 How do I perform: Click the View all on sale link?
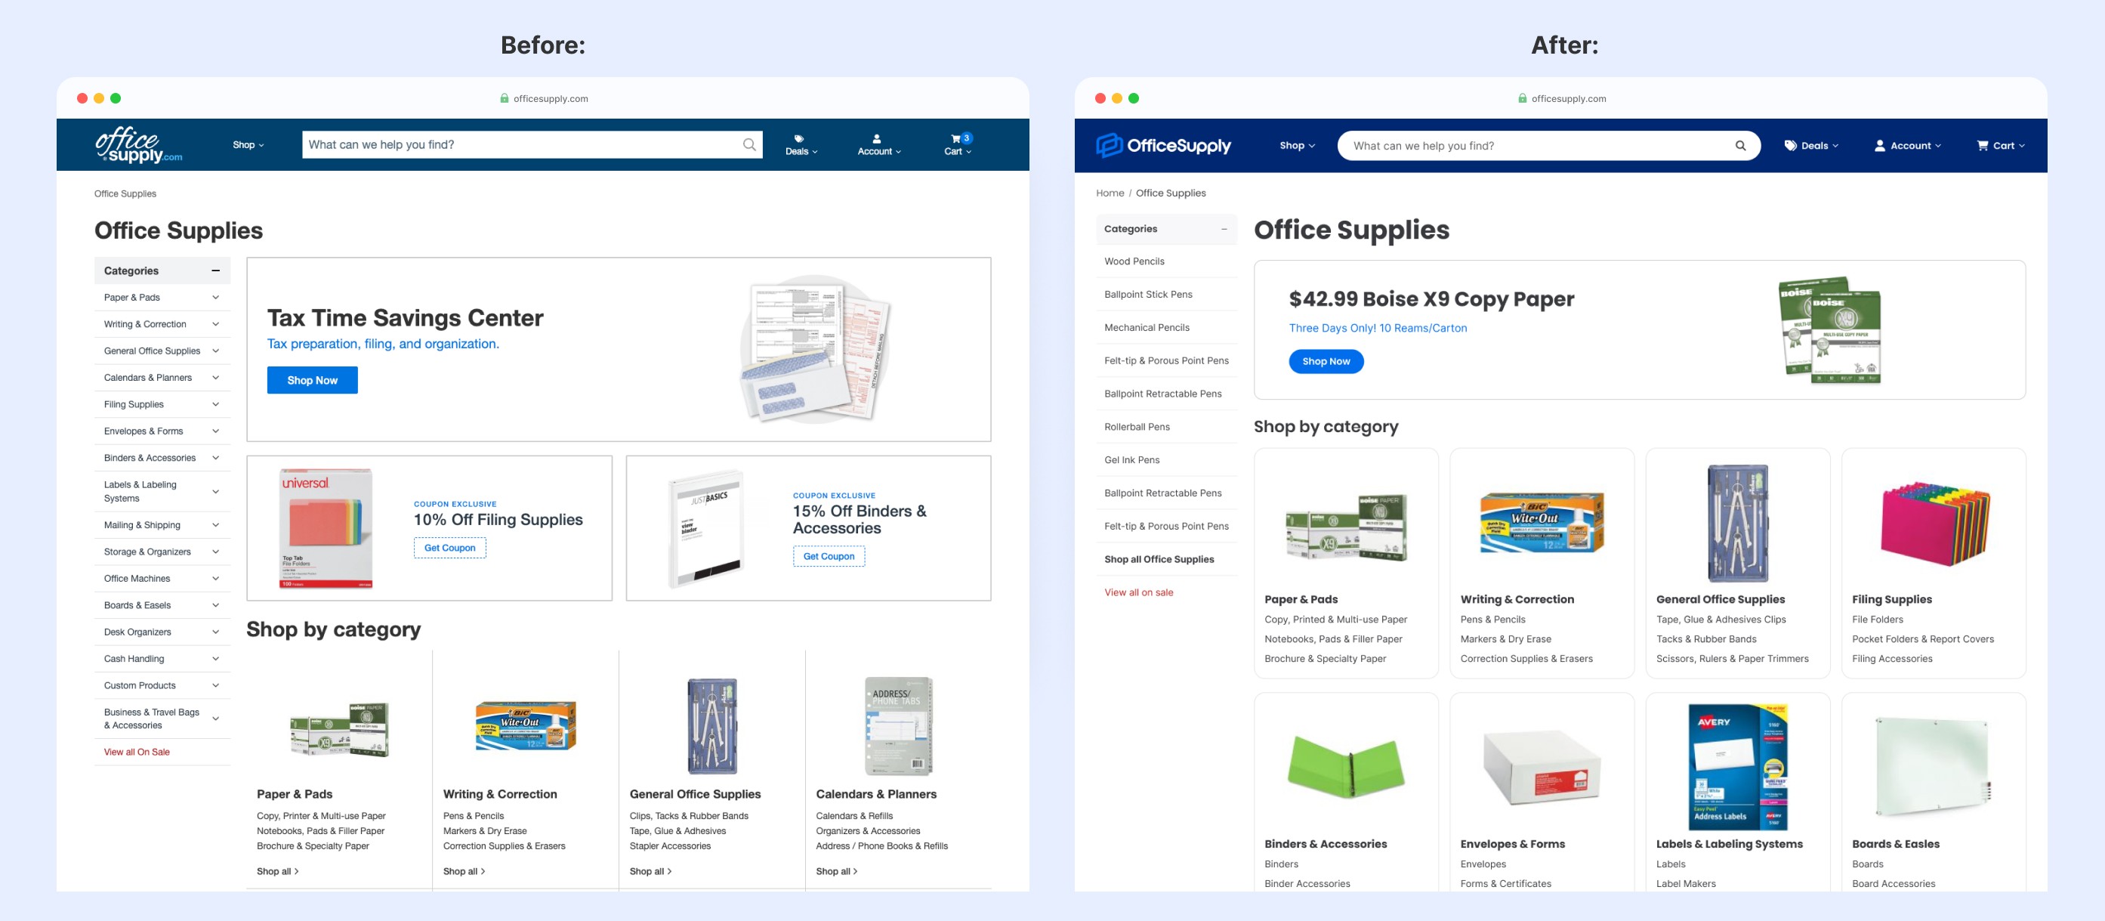(1138, 592)
